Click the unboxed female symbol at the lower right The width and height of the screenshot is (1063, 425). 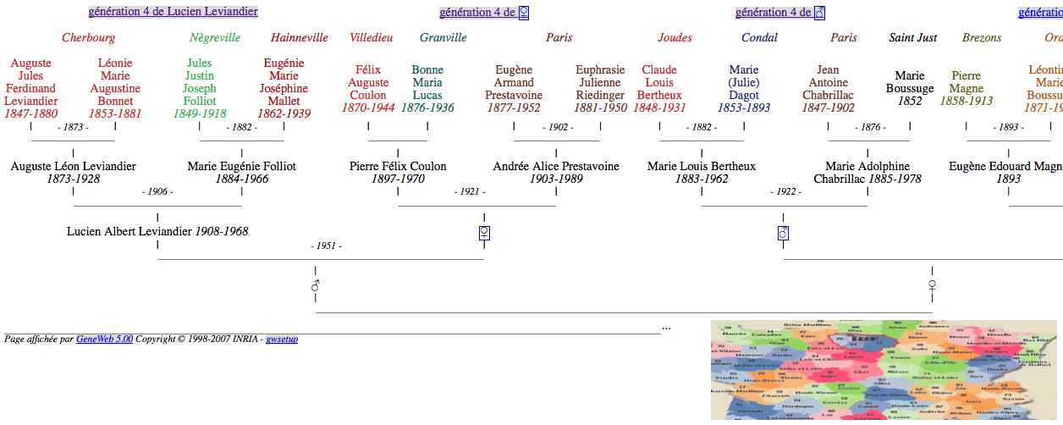932,285
